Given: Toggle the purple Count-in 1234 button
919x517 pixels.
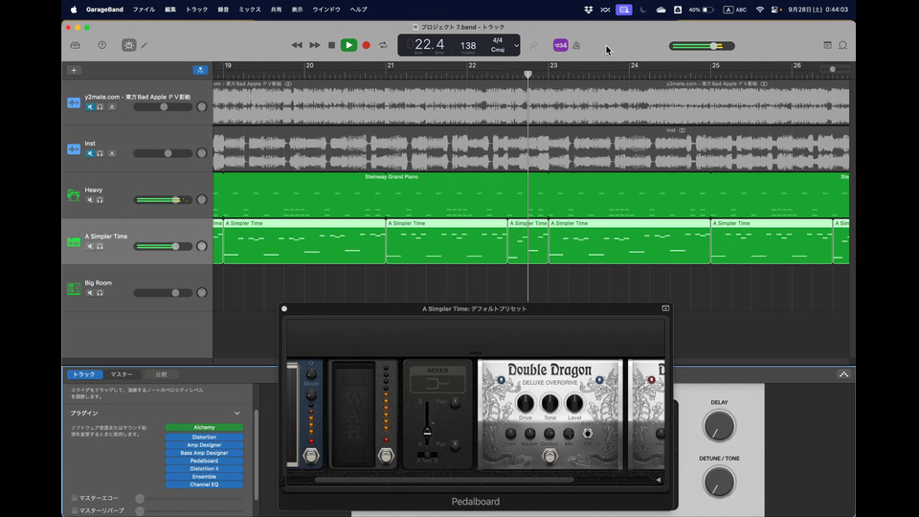Looking at the screenshot, I should pos(560,45).
